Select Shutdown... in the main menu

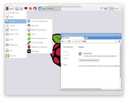16,56
